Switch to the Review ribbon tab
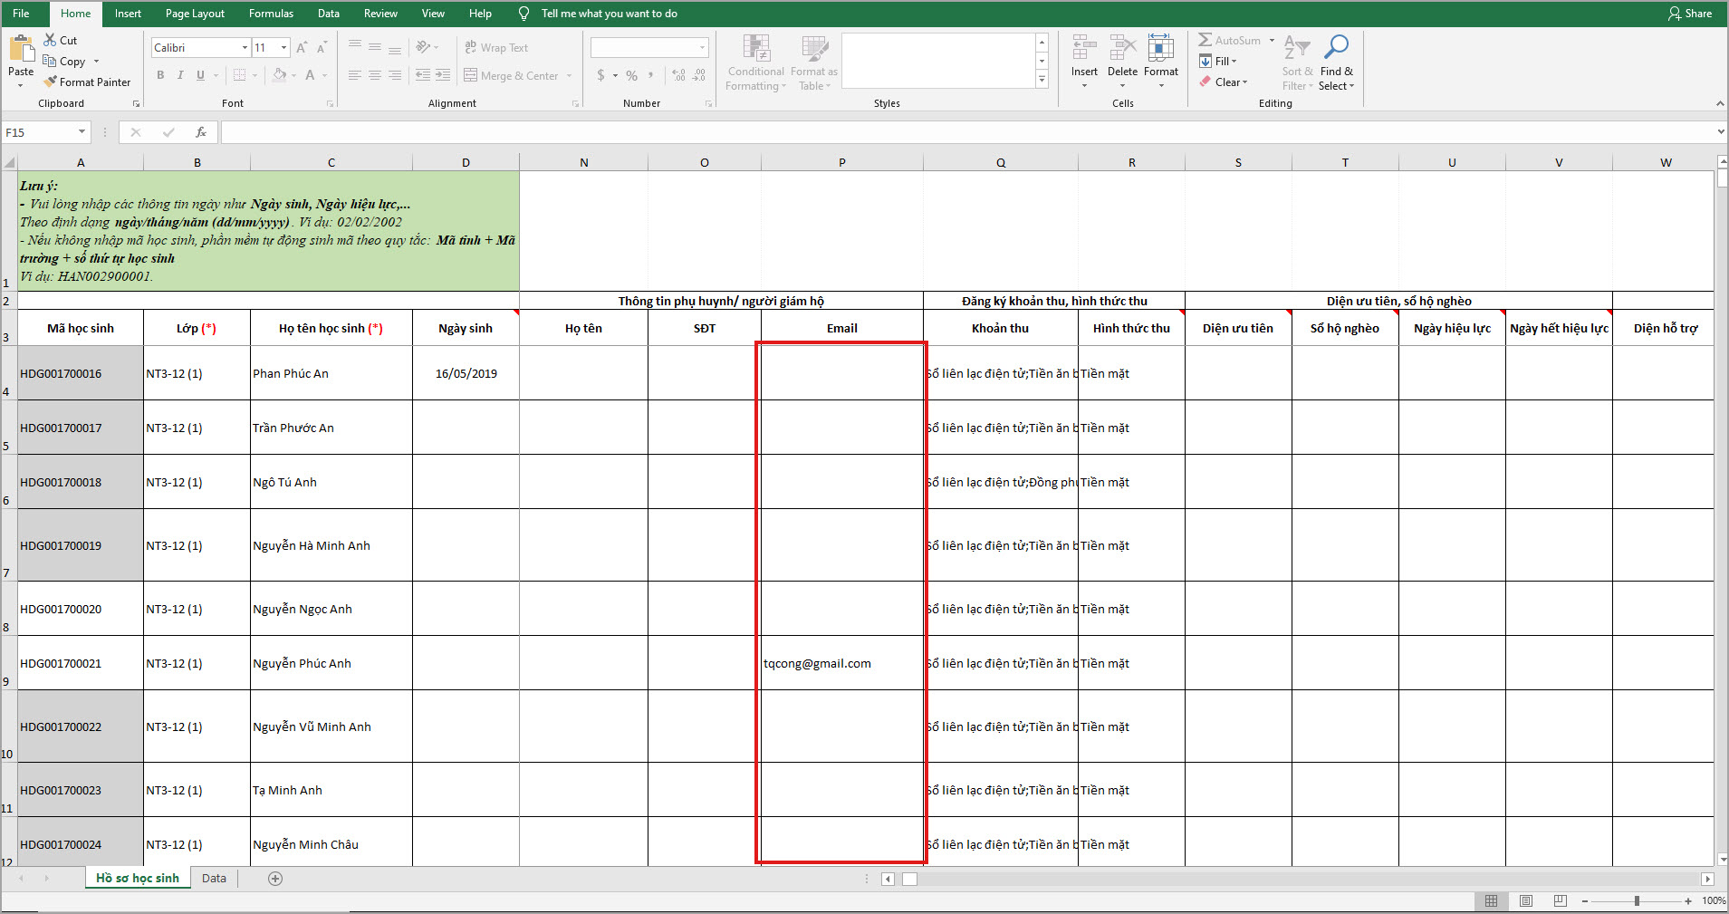Image resolution: width=1729 pixels, height=914 pixels. (x=380, y=14)
